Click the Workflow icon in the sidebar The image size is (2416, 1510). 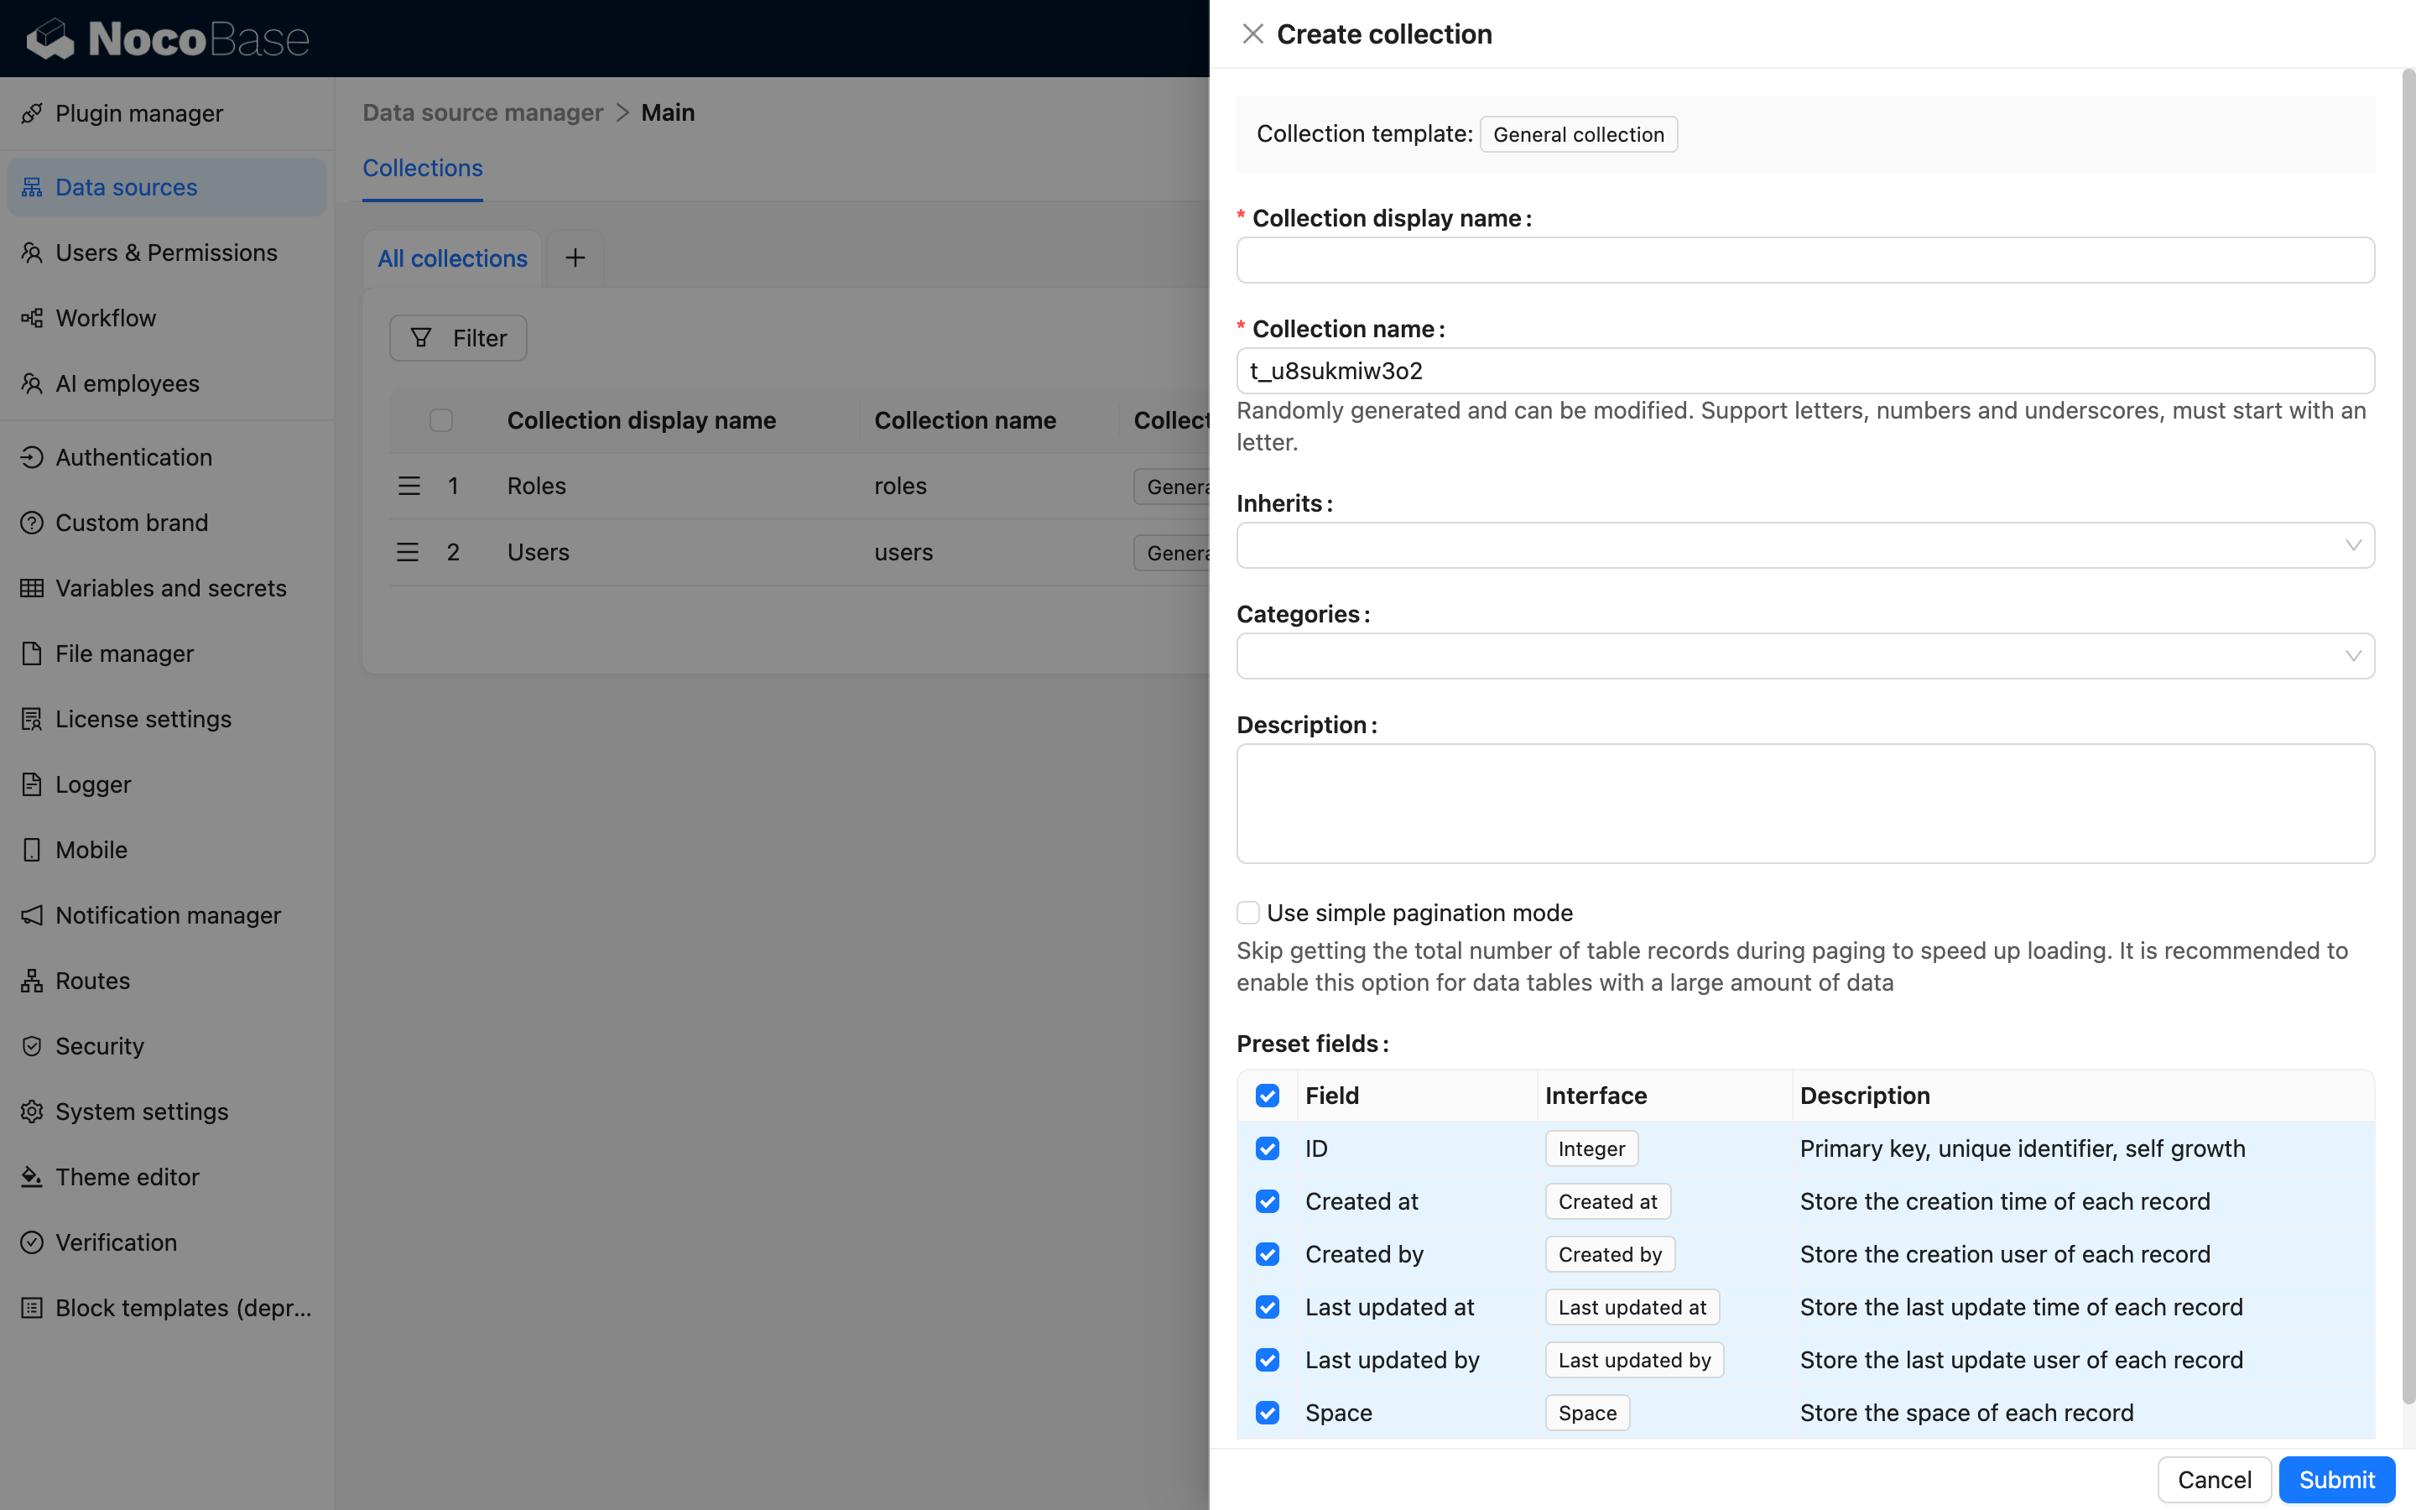[32, 318]
